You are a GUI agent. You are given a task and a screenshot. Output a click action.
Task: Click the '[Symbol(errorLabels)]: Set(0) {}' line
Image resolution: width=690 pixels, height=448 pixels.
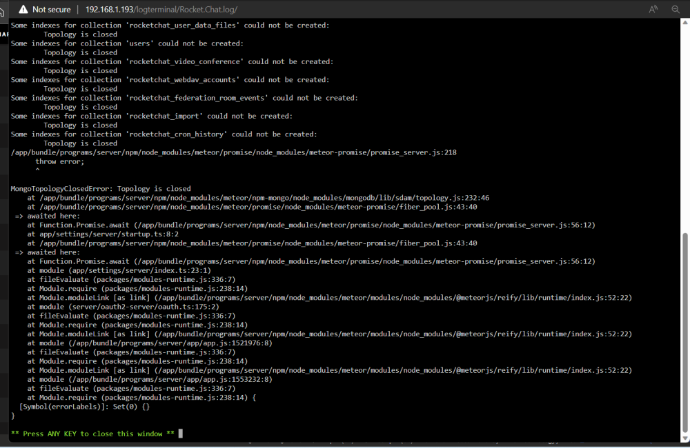pyautogui.click(x=84, y=407)
